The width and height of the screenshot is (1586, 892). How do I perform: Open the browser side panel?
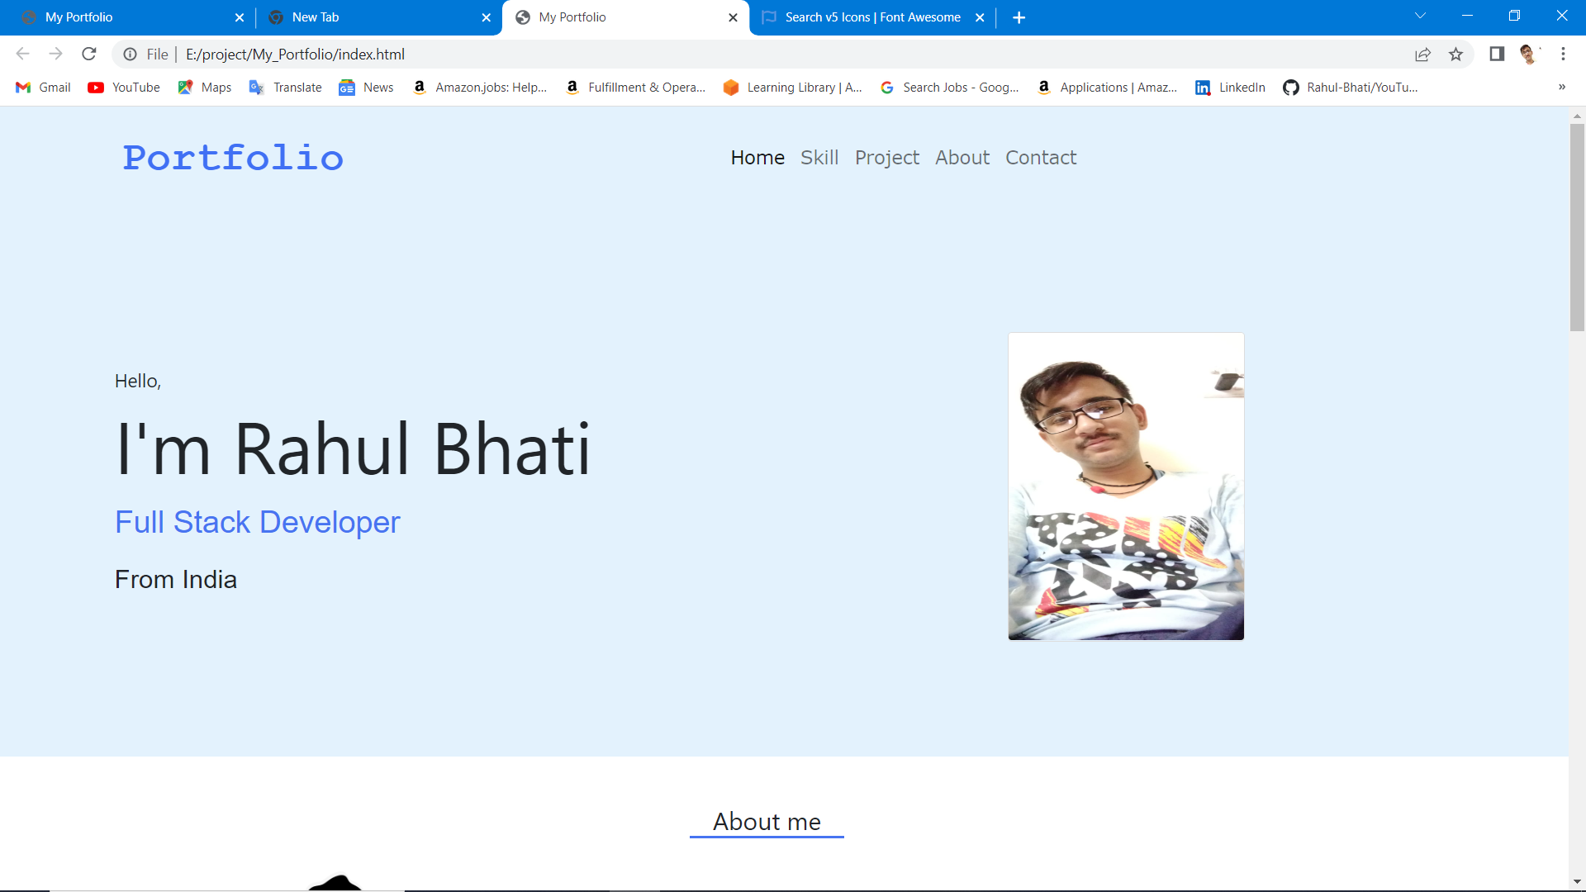point(1496,54)
